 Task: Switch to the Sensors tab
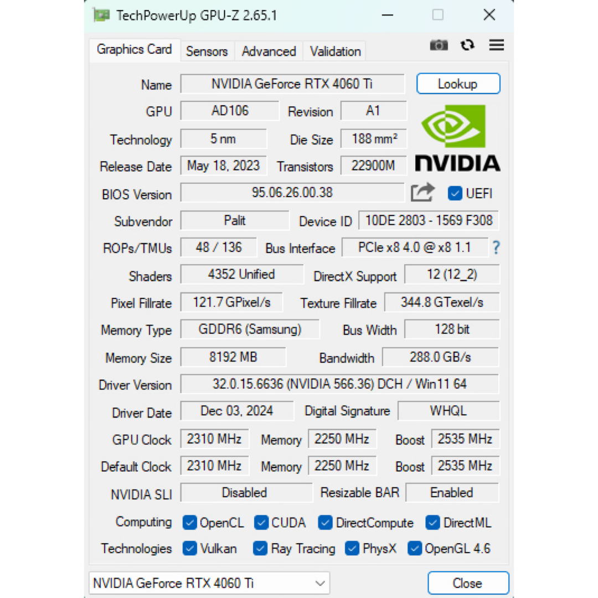point(207,51)
